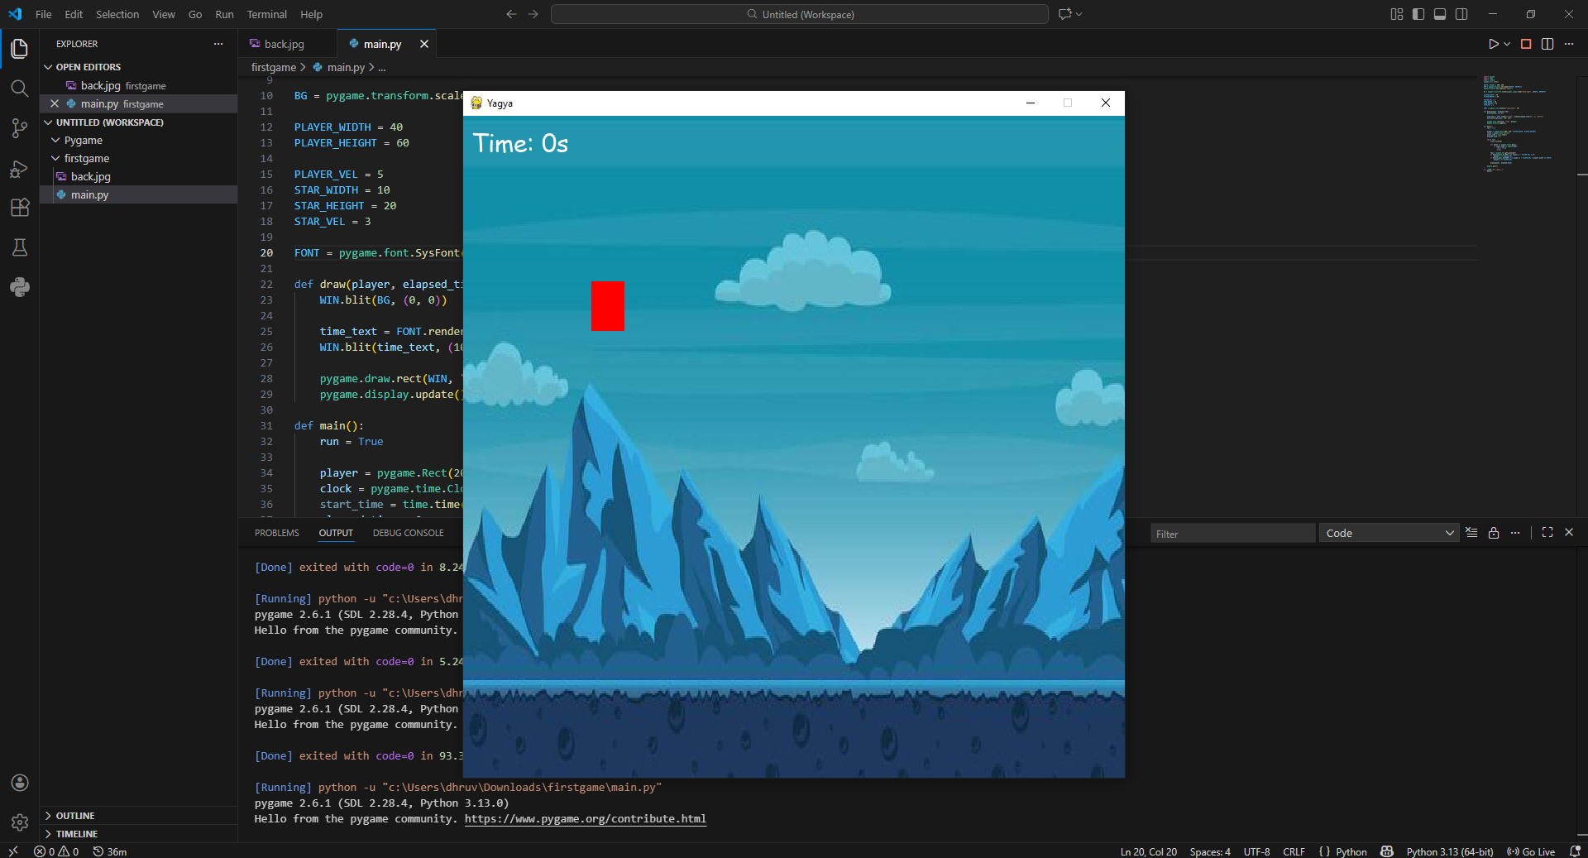Open the Source Control view
This screenshot has height=858, width=1588.
(19, 128)
